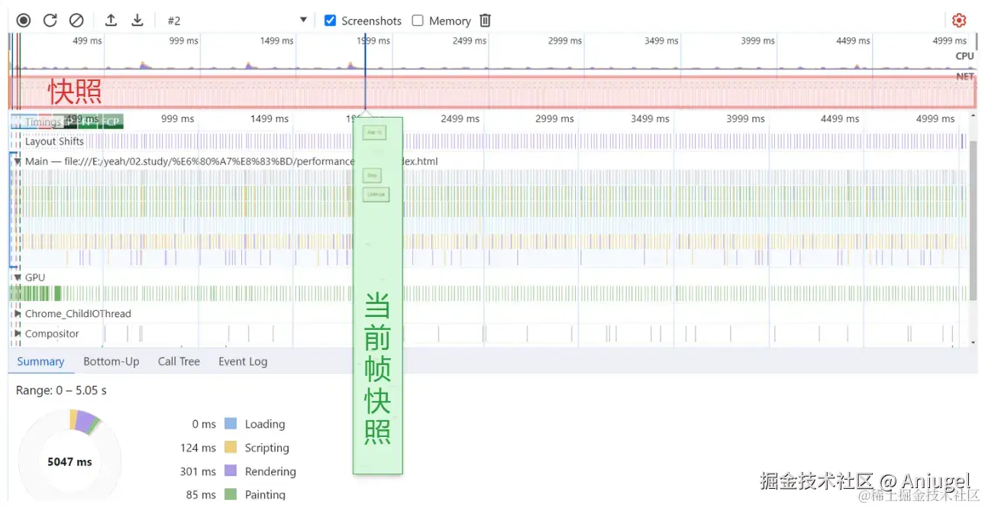985x508 pixels.
Task: Click the CPU overview chart label
Action: click(964, 56)
